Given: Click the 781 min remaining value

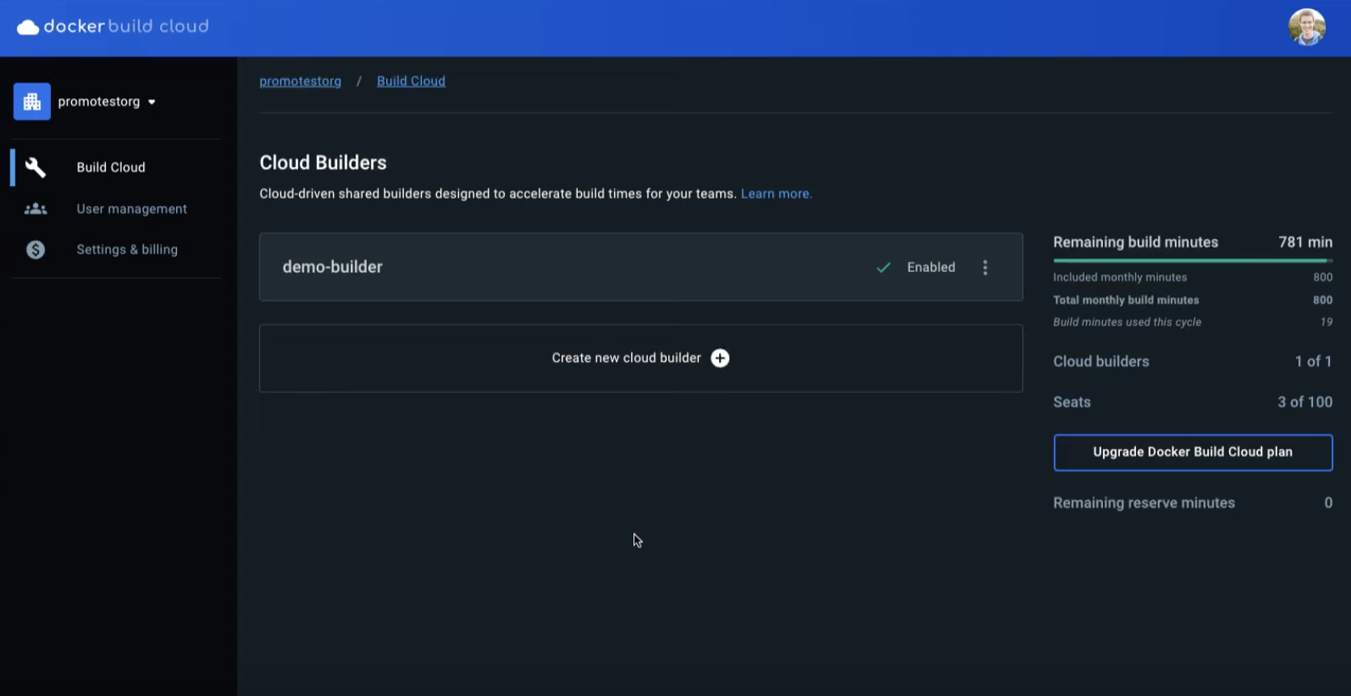Looking at the screenshot, I should [1305, 242].
